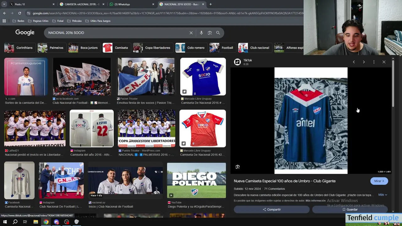This screenshot has width=402, height=226.
Task: Click the Compartir button
Action: 272,209
